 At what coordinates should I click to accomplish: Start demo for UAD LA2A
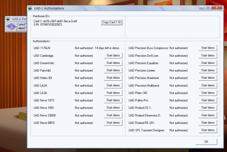point(113,85)
